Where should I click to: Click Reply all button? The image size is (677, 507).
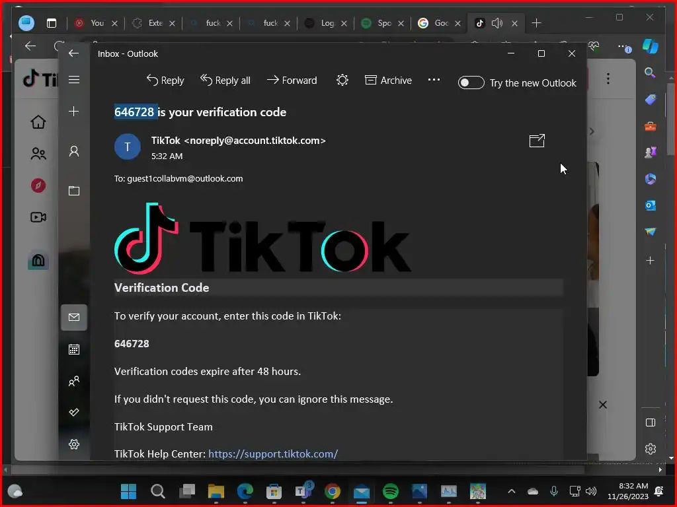225,80
